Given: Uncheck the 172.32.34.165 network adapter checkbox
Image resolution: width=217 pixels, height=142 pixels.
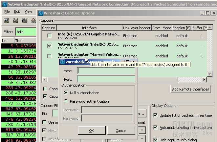Looking at the screenshot, I should tap(49, 46).
